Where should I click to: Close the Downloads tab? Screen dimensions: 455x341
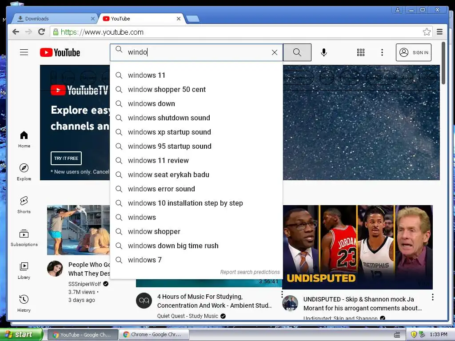[x=92, y=19]
